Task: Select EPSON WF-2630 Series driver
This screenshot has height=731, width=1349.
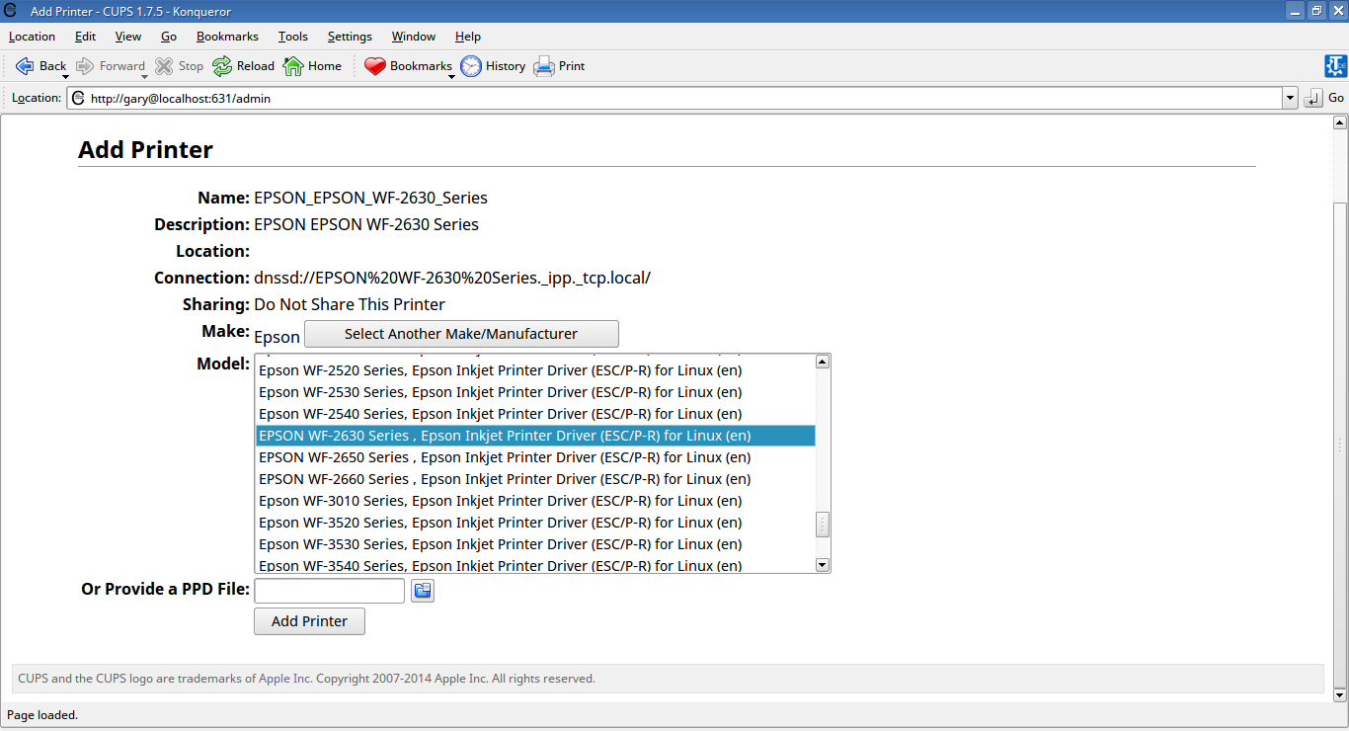Action: tap(535, 436)
